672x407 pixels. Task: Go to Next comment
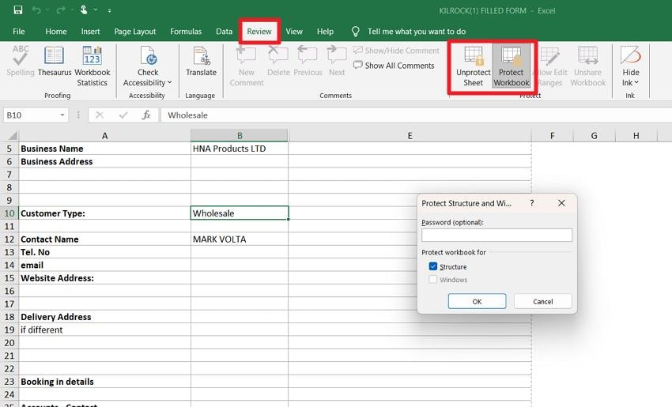point(337,62)
